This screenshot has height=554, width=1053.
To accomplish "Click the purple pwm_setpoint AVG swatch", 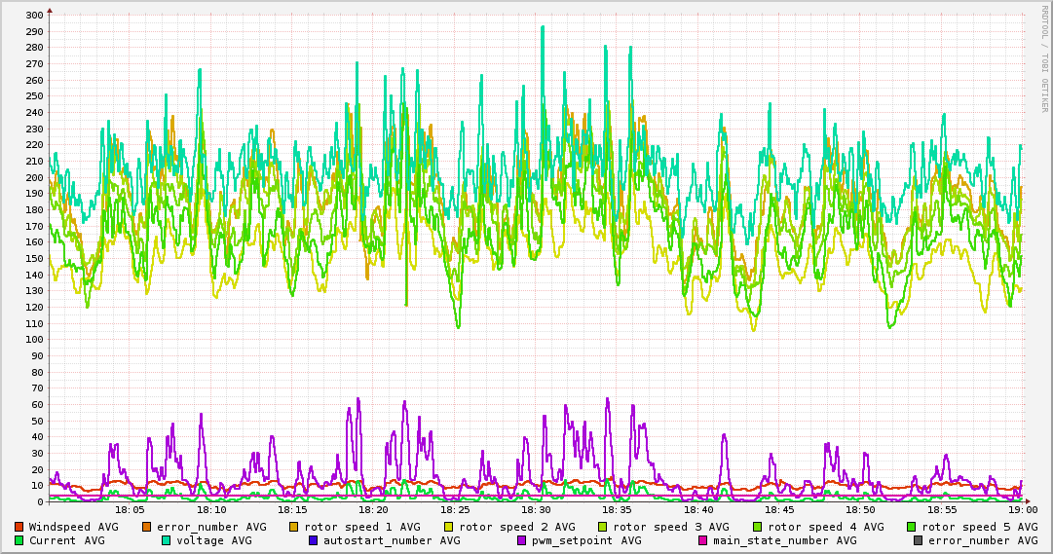I will pos(521,540).
